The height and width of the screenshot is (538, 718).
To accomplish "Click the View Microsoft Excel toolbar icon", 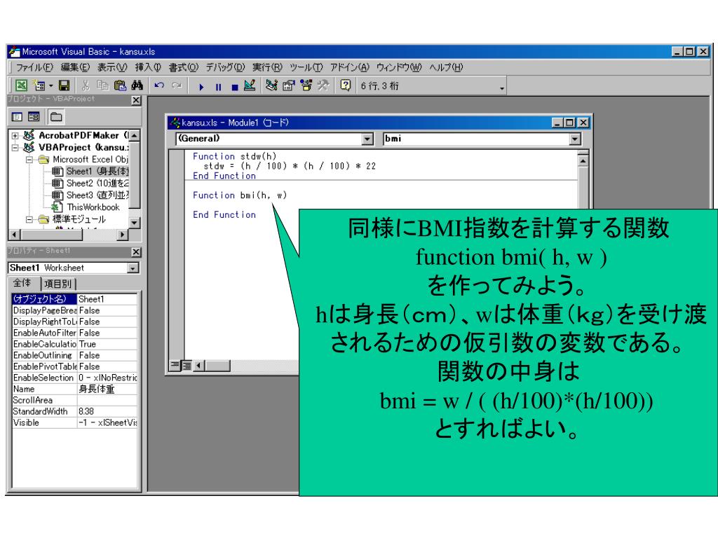I will [x=21, y=85].
